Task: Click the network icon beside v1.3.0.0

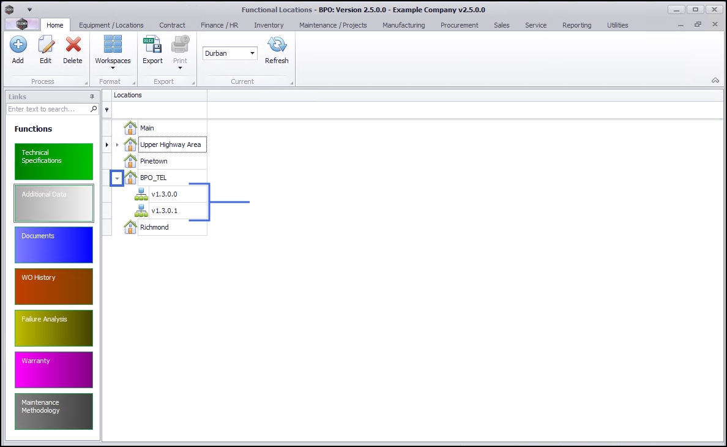Action: (141, 194)
